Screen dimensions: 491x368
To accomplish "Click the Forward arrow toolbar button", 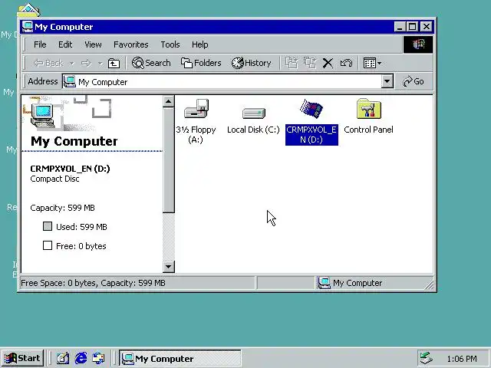I will tap(86, 63).
